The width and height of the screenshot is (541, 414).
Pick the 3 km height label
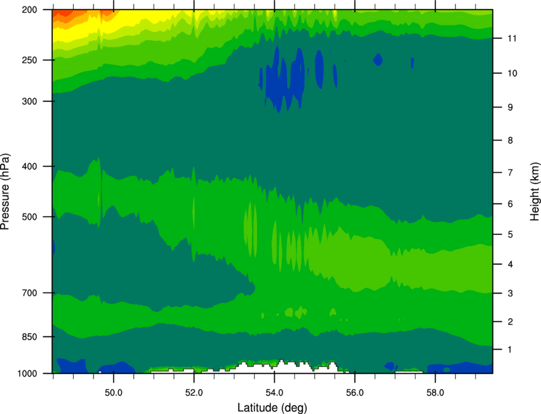[x=510, y=294]
